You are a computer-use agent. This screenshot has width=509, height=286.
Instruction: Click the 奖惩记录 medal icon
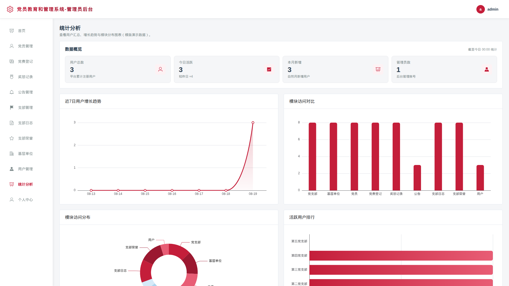point(12,77)
